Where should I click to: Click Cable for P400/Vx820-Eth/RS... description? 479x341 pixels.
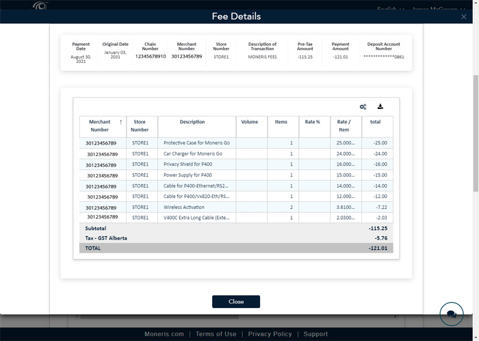pyautogui.click(x=196, y=197)
